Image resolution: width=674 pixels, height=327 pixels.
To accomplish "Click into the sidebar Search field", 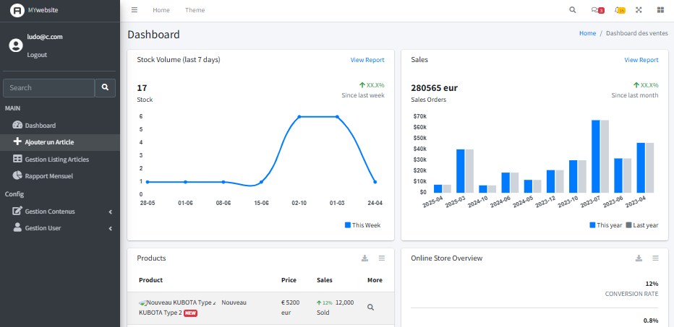I will 48,87.
